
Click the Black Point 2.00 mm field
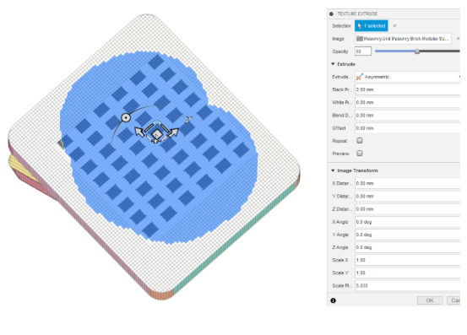(408, 89)
